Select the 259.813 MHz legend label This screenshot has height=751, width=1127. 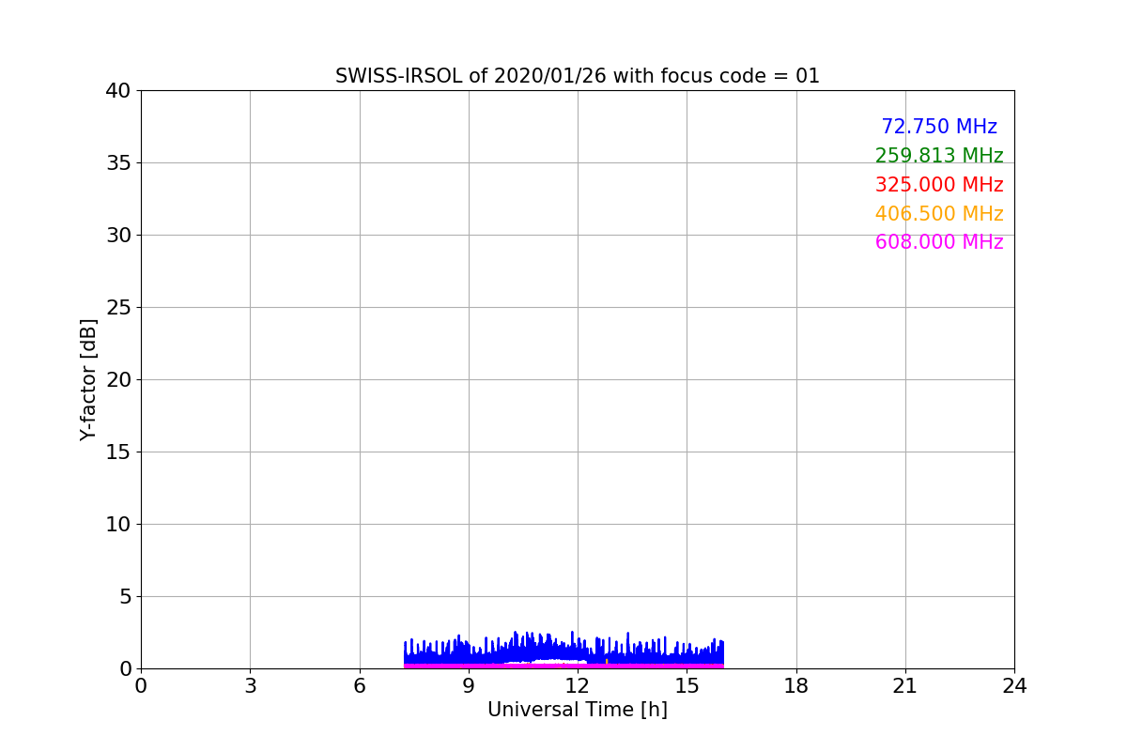pyautogui.click(x=939, y=156)
